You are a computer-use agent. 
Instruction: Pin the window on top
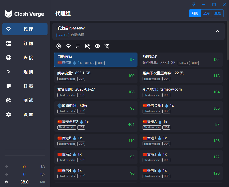[x=194, y=5]
